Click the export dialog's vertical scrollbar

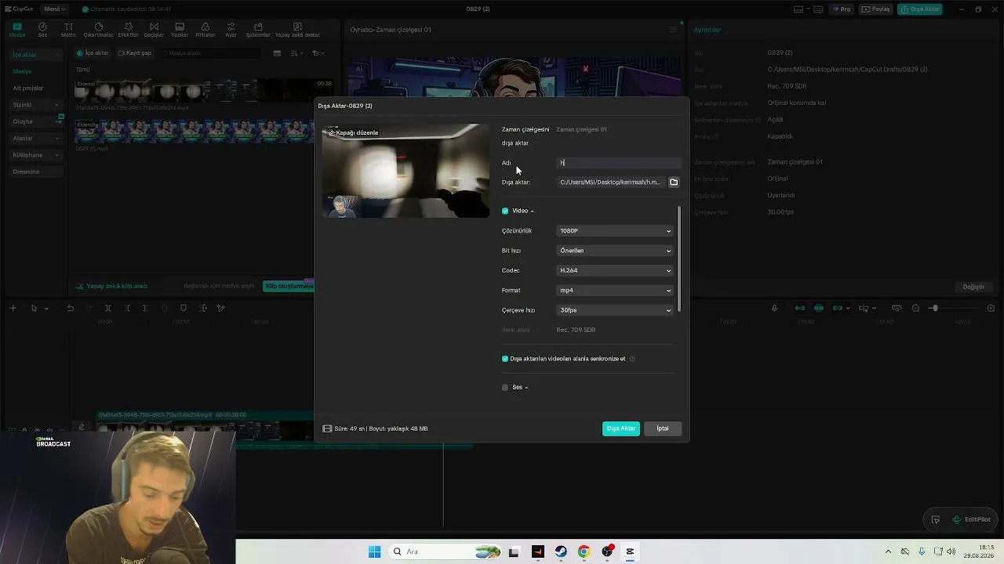679,259
